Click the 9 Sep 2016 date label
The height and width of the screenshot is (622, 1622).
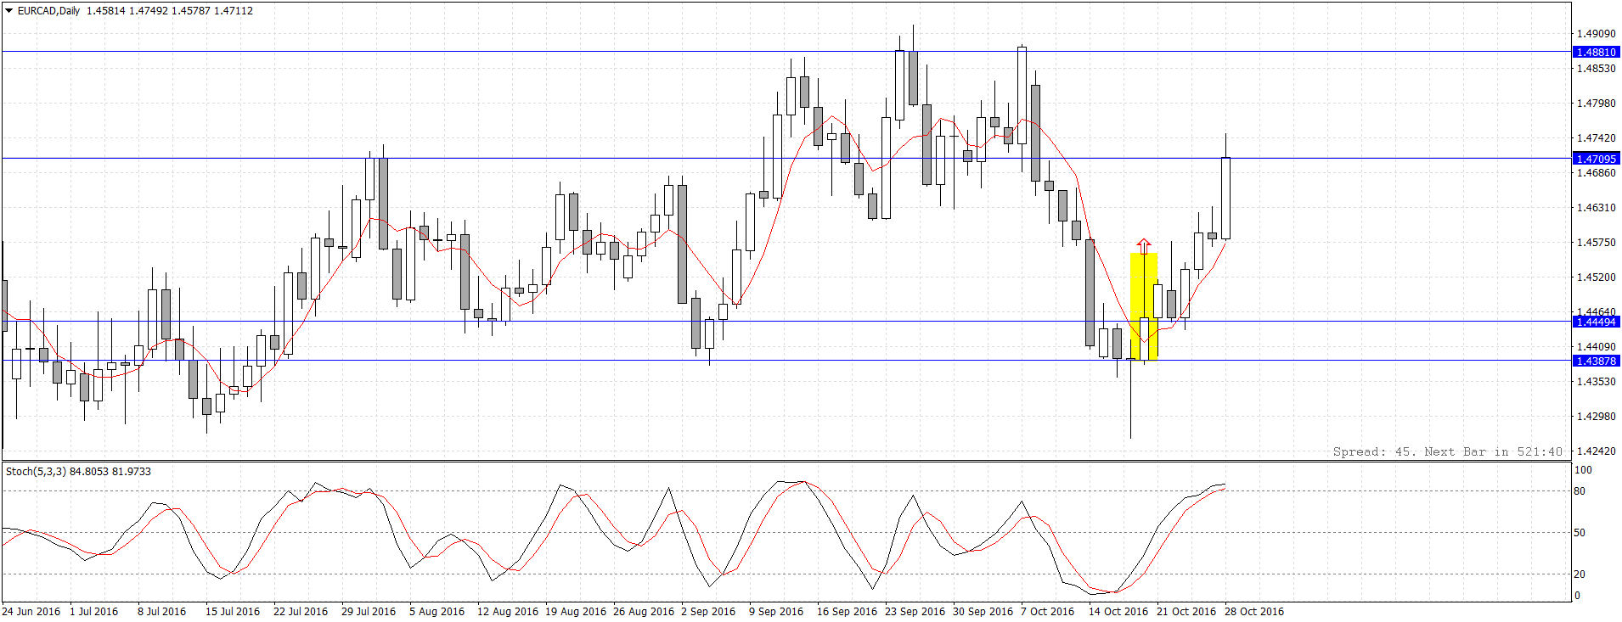pos(776,612)
